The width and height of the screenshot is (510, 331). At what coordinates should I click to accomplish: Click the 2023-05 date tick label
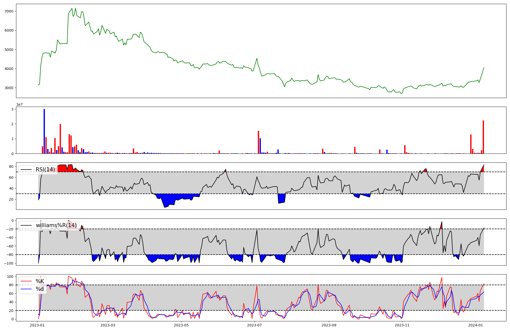pyautogui.click(x=181, y=325)
